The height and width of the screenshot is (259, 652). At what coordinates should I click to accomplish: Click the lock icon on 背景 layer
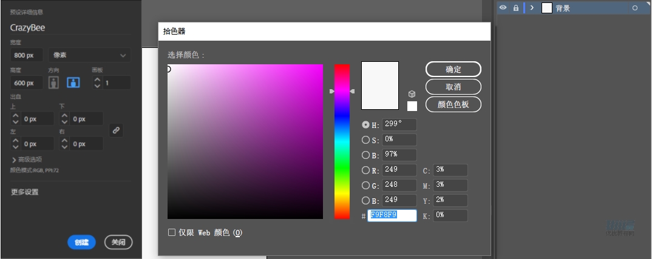click(x=516, y=7)
